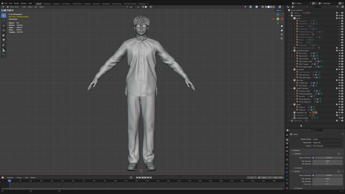Adjust the Max Samples value slider
Screen dimensions: 345x194
(x=327, y=161)
